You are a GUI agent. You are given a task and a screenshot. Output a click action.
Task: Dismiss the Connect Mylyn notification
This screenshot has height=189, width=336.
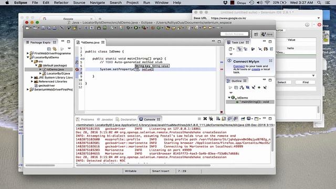(x=270, y=61)
